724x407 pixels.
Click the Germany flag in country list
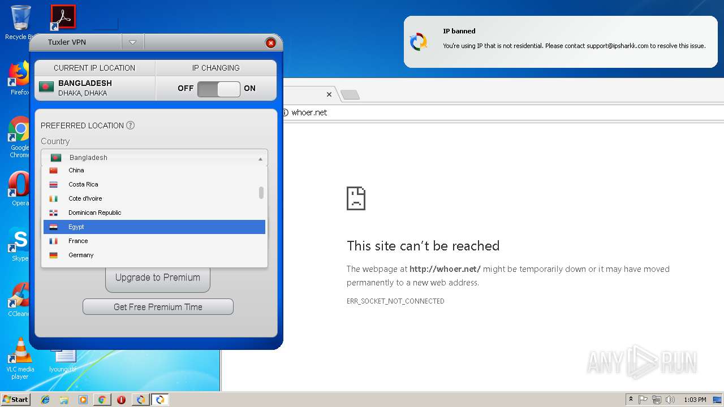[x=54, y=255]
